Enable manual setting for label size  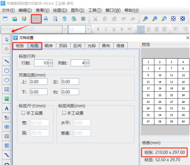[23, 113]
